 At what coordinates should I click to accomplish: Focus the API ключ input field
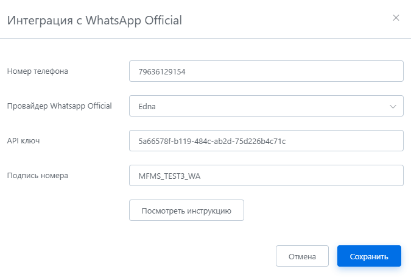point(266,141)
